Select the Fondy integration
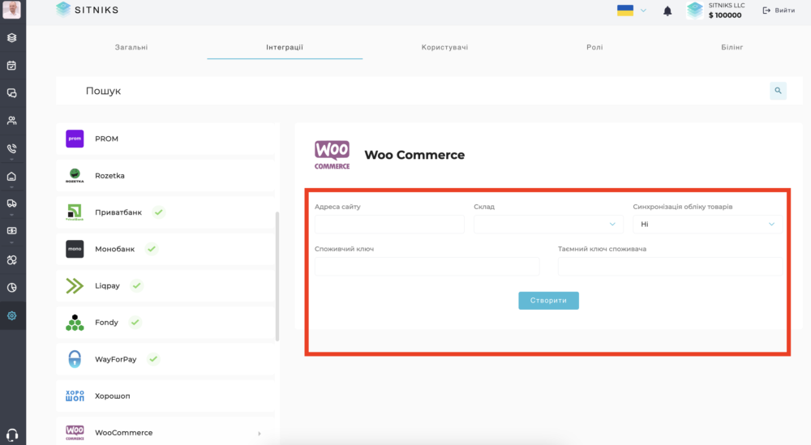This screenshot has width=811, height=445. click(x=165, y=323)
